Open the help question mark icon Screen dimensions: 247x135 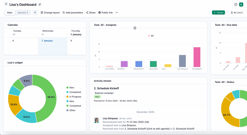[x=235, y=5]
